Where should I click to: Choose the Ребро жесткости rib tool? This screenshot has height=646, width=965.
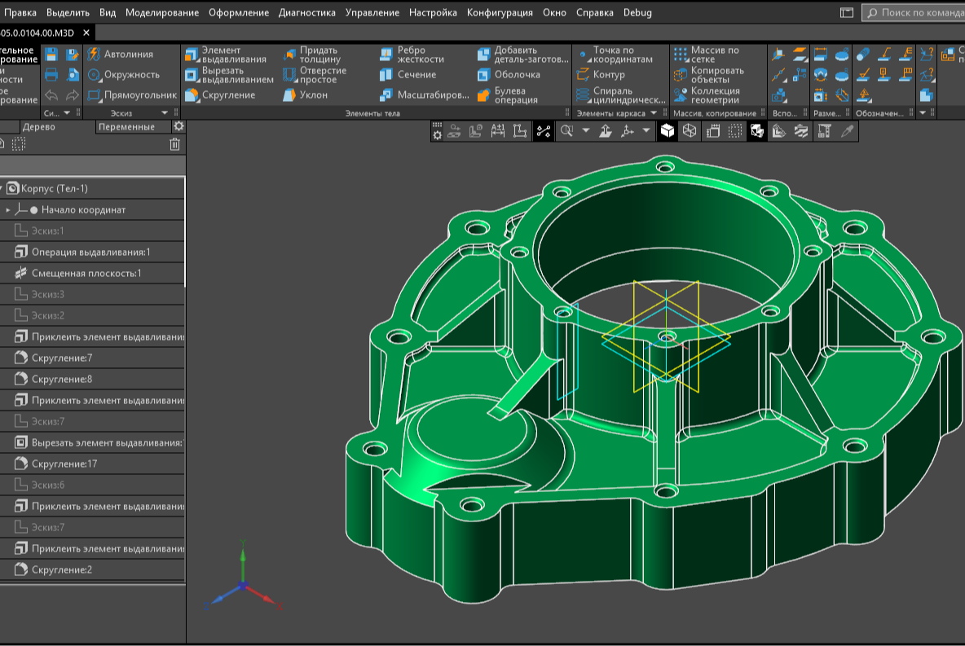(412, 55)
